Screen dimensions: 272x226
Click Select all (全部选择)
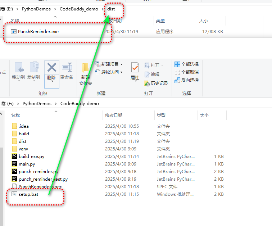tap(186, 64)
